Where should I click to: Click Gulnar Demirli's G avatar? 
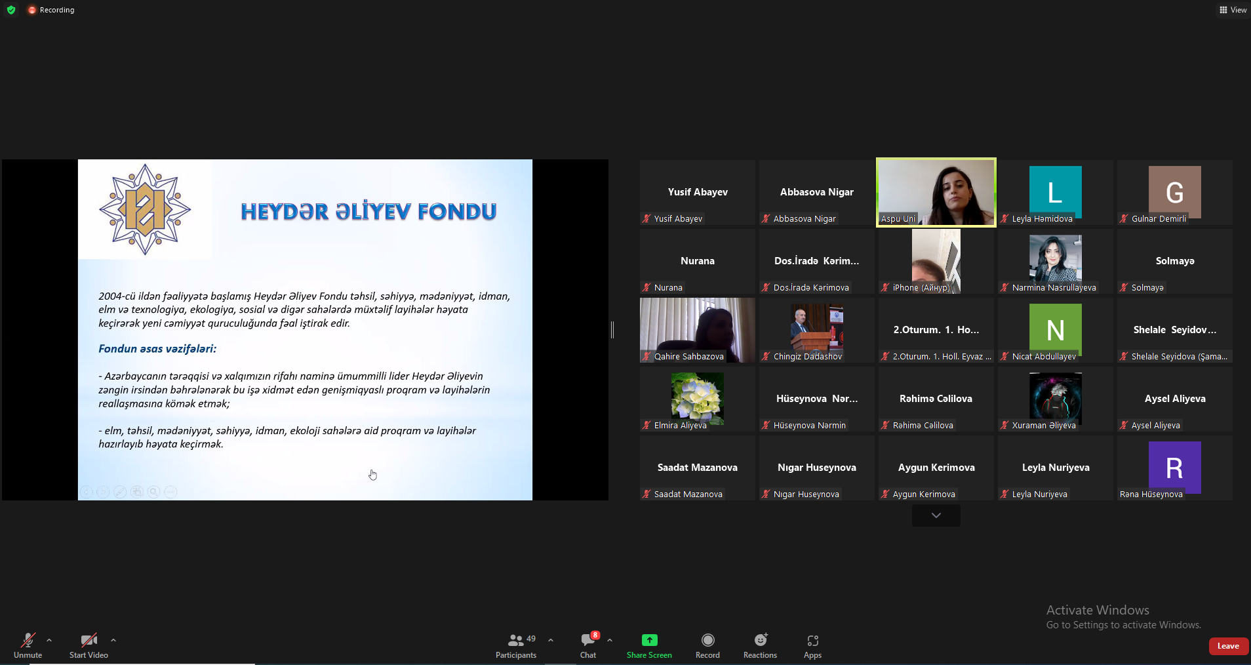[1174, 191]
